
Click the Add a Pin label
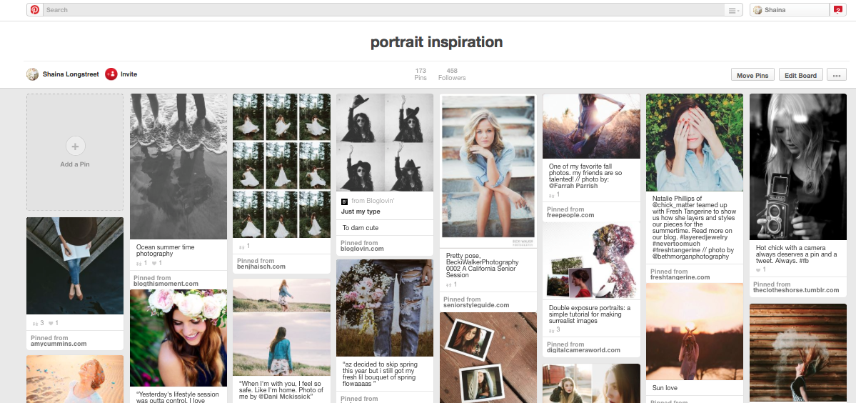pyautogui.click(x=75, y=164)
